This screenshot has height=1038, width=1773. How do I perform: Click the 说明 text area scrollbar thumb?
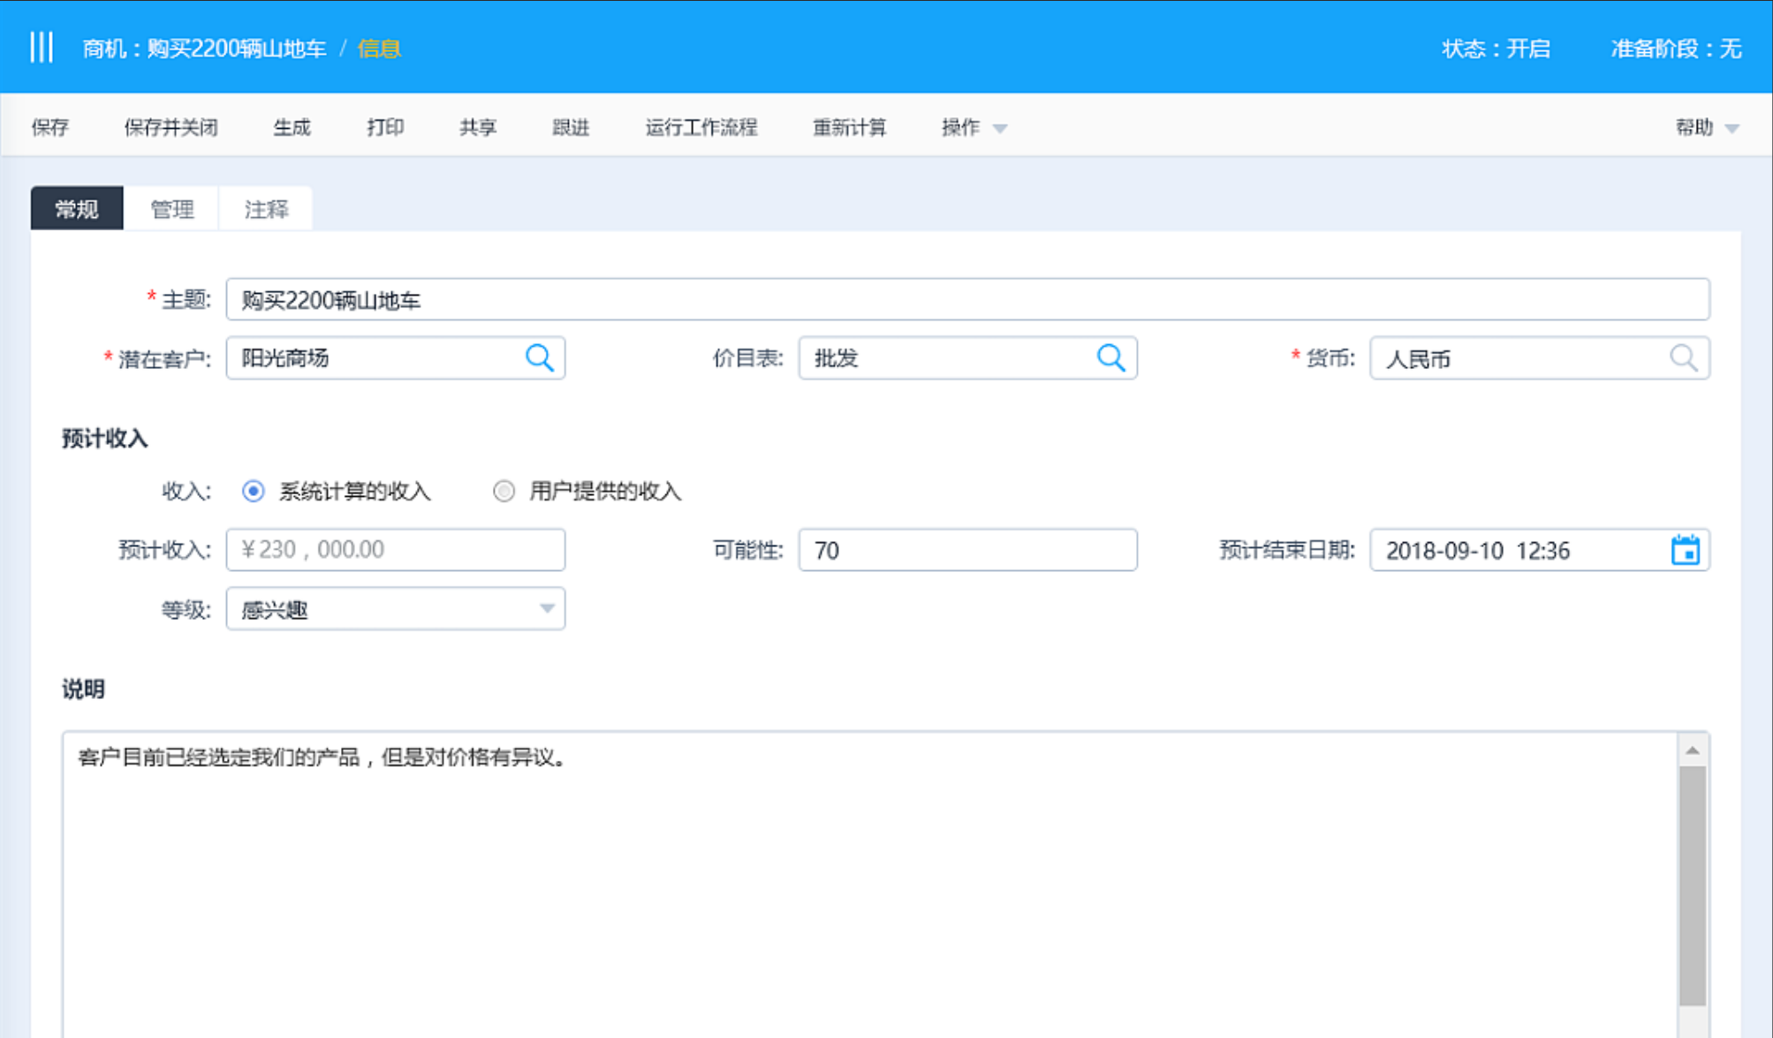pos(1693,886)
